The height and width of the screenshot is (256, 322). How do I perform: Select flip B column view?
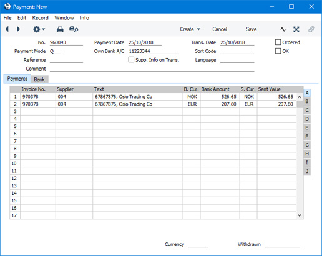307,102
